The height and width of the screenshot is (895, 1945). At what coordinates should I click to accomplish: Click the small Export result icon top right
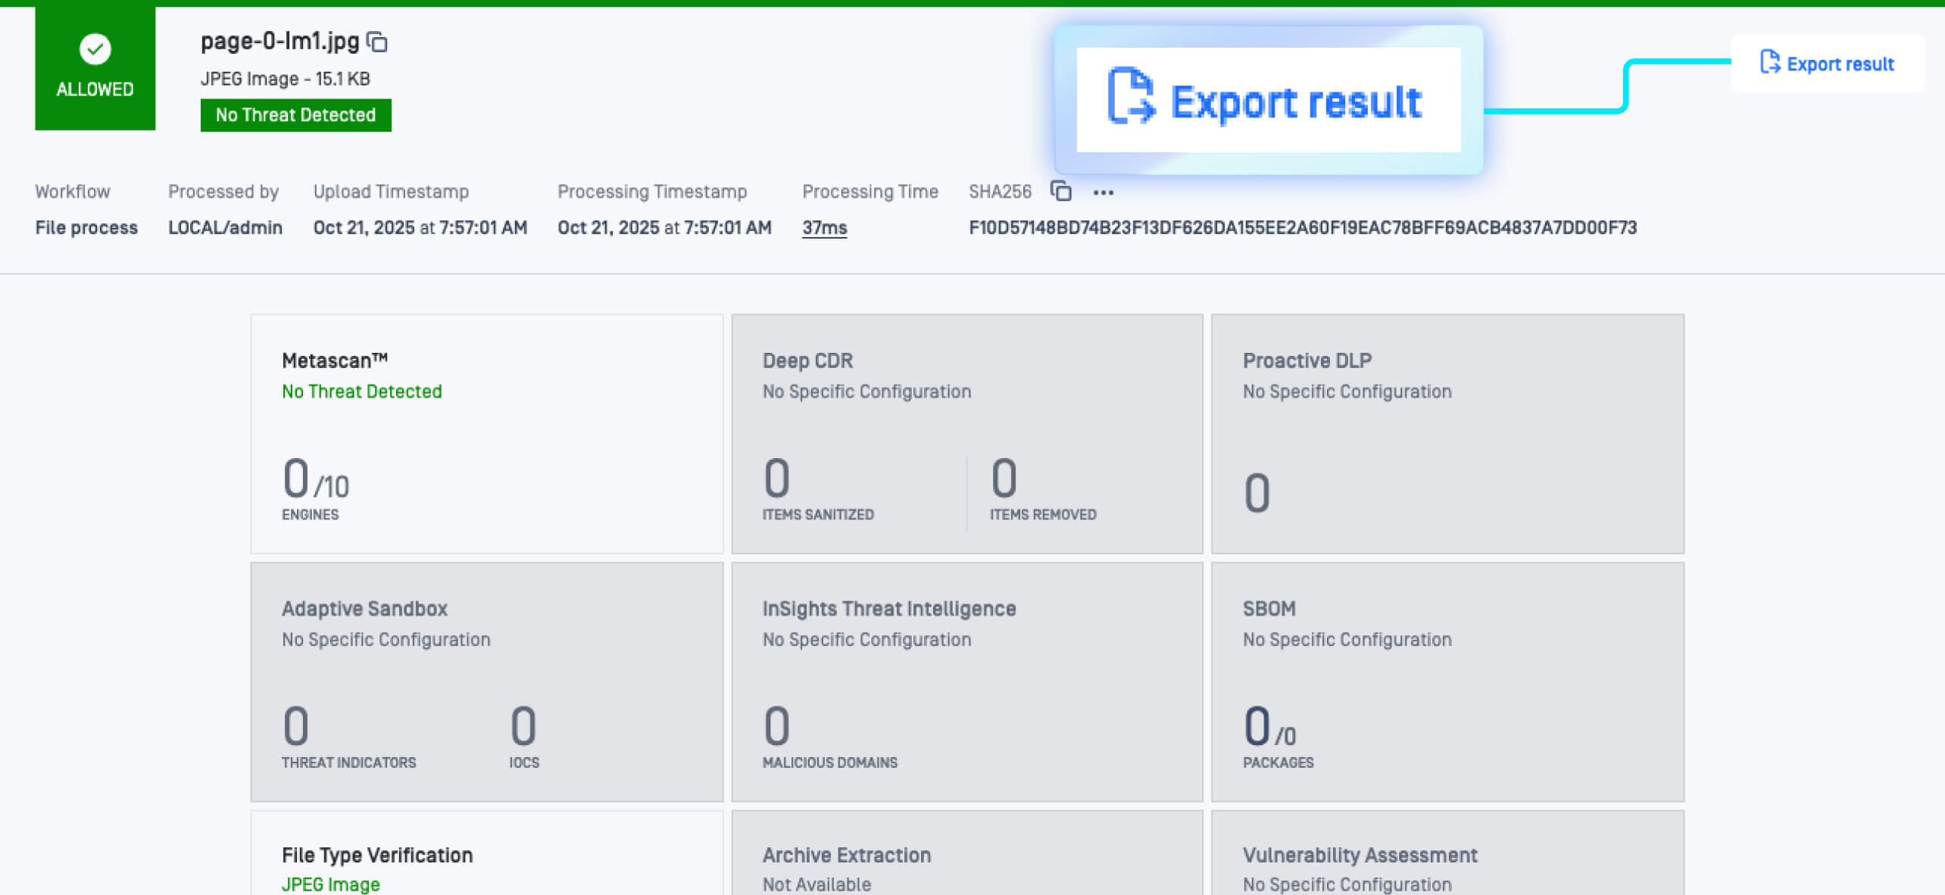pos(1769,62)
